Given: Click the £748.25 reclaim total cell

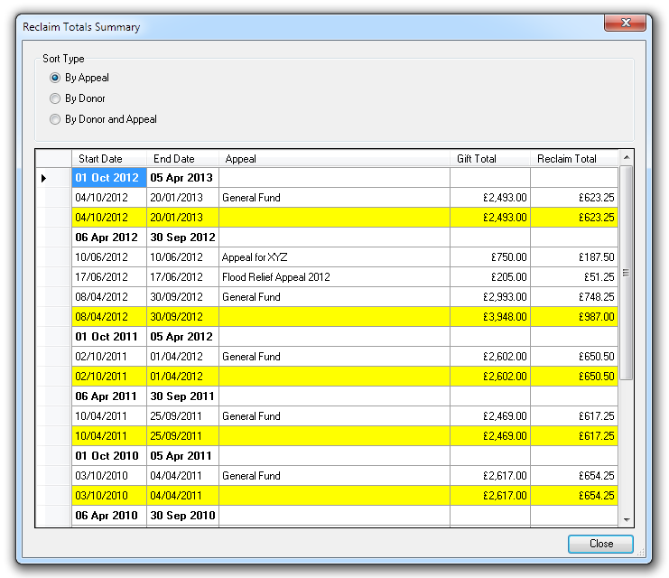Looking at the screenshot, I should pos(574,297).
